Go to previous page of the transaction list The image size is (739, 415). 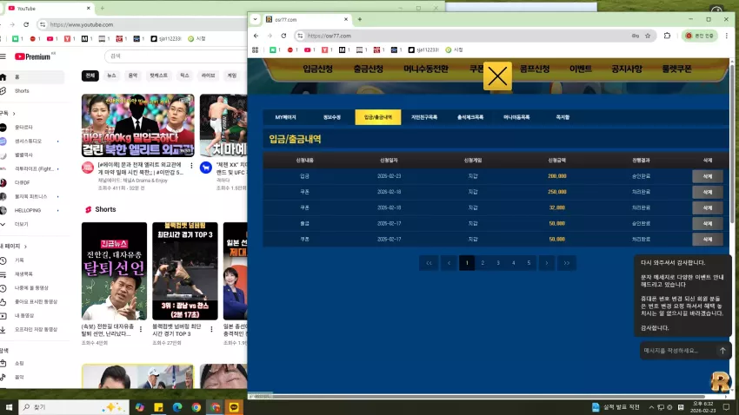(449, 263)
